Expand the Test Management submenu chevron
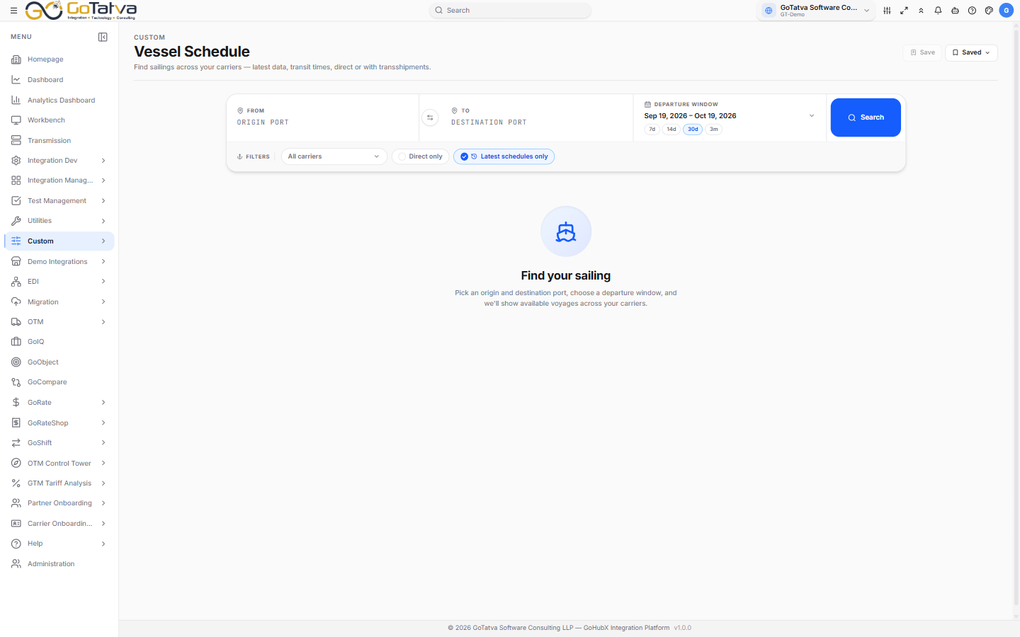The width and height of the screenshot is (1020, 637). [103, 201]
